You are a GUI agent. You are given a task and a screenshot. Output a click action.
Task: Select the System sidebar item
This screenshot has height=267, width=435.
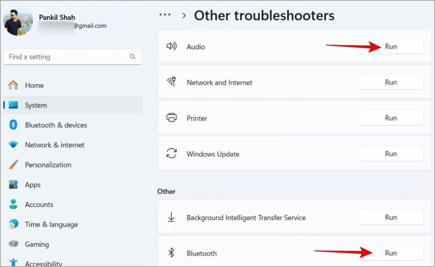36,105
